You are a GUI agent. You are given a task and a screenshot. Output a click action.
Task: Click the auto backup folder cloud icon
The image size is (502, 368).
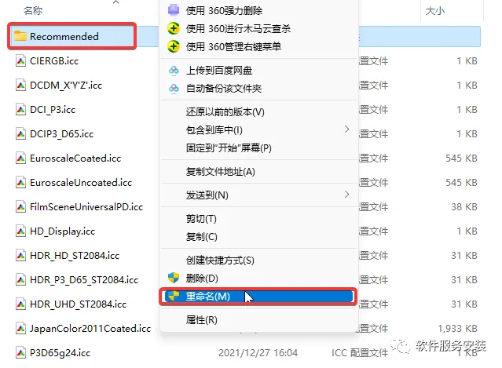point(174,88)
